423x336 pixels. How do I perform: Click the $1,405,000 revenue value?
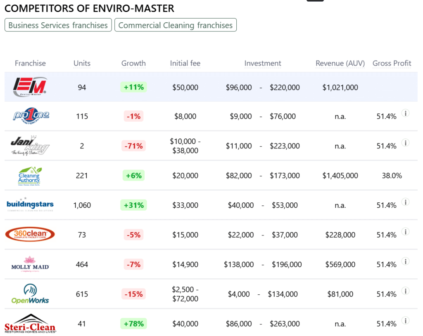(x=340, y=176)
